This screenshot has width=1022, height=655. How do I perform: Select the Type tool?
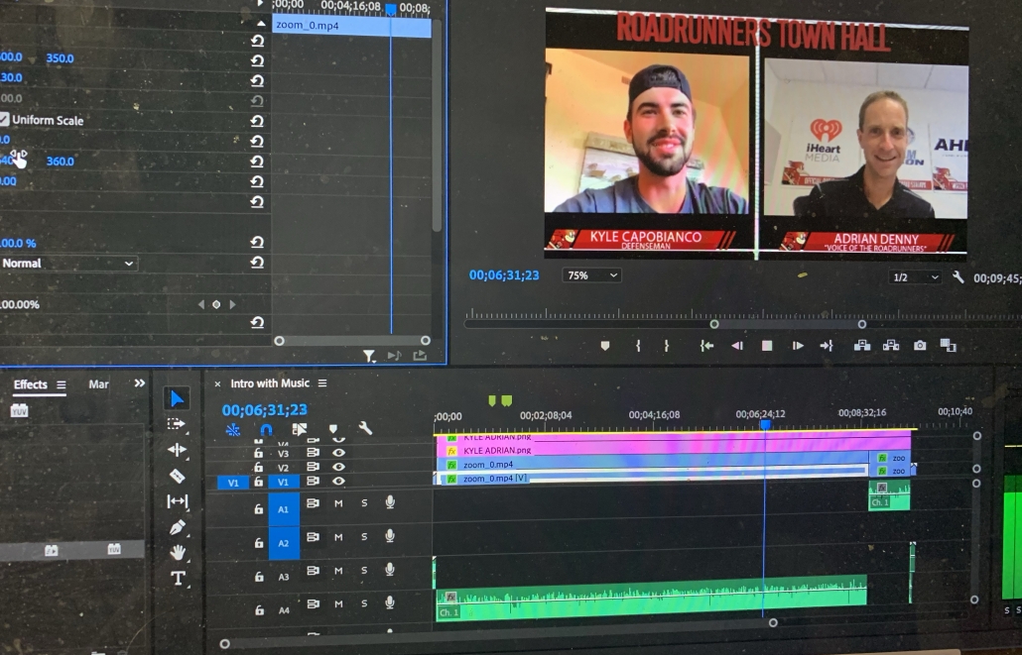click(x=178, y=578)
